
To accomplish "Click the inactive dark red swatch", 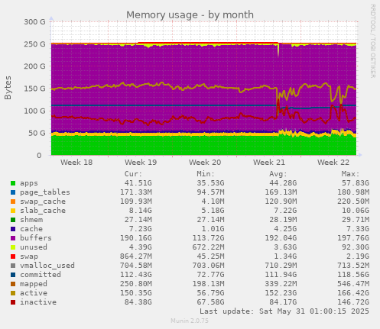I will [x=13, y=302].
